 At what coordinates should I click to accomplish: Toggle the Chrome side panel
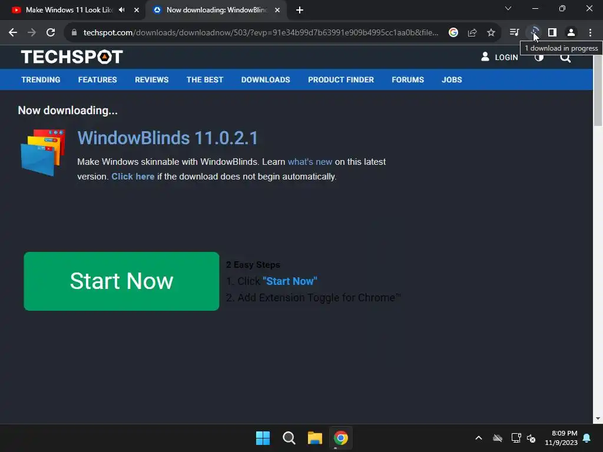(x=552, y=33)
